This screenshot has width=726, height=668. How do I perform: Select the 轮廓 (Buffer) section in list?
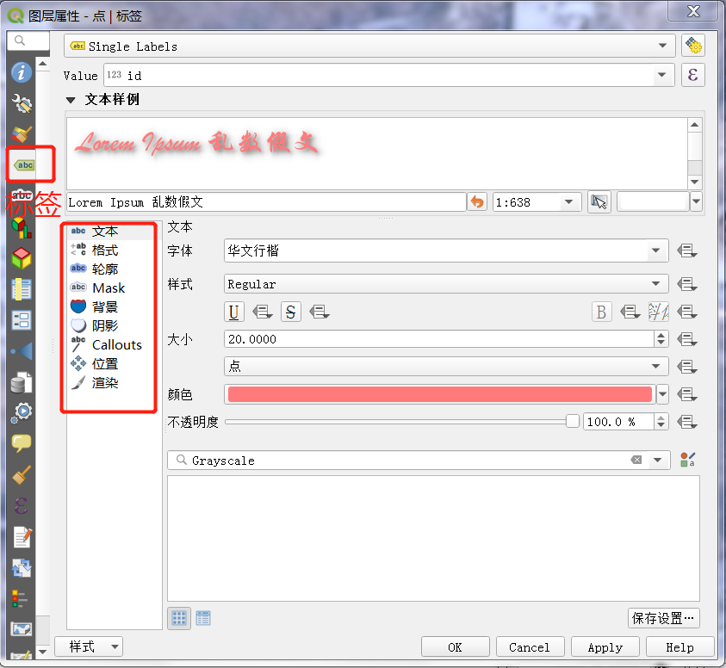coord(105,269)
